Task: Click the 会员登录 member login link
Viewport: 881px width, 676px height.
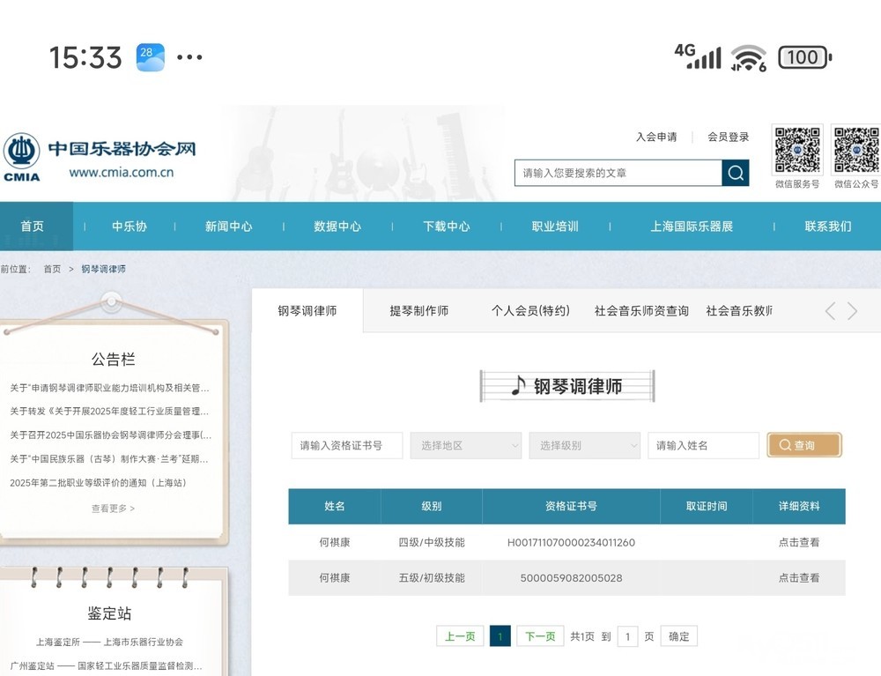Action: click(x=728, y=137)
